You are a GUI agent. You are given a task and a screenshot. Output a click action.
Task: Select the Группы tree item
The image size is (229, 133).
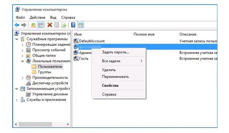[x=45, y=72]
